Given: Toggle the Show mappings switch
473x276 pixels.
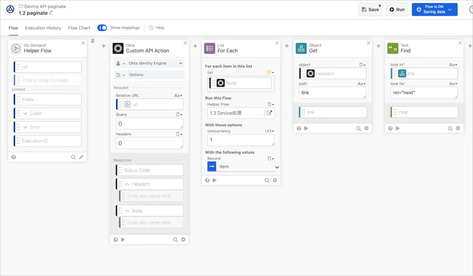Looking at the screenshot, I should click(x=102, y=28).
